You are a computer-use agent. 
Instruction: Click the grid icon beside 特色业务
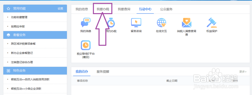(x=9, y=71)
